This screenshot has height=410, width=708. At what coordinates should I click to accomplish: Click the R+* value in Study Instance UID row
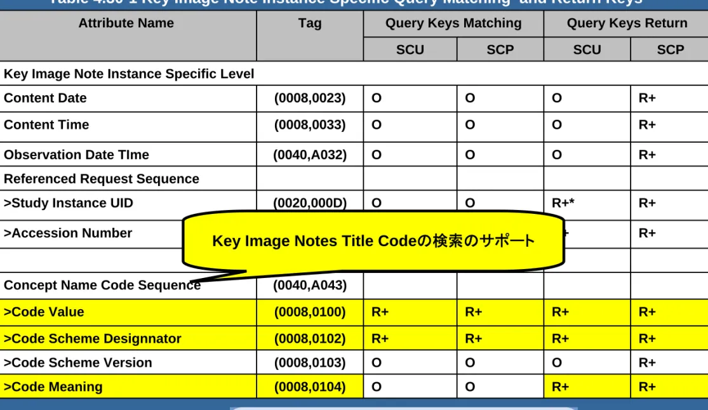pyautogui.click(x=563, y=203)
